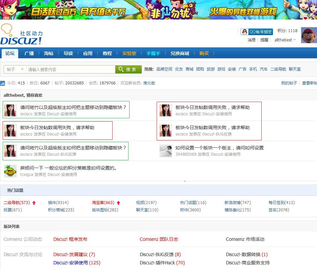Viewport: 317px width, 269px height.
Task: Click the 提醒 link
Action: pos(264,40)
